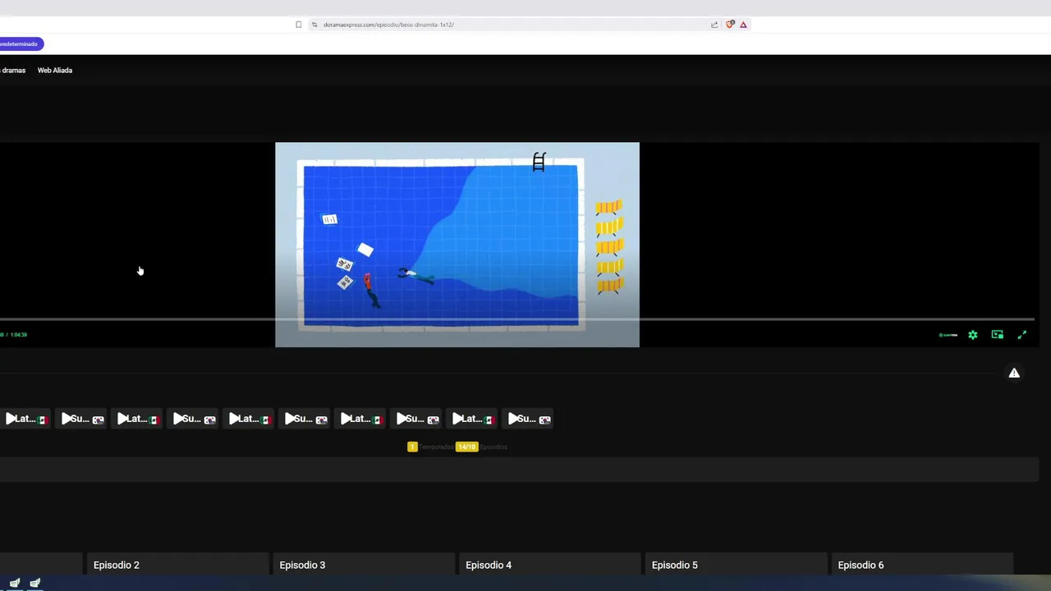The image size is (1051, 591).
Task: Click the share page icon in address bar
Action: pyautogui.click(x=714, y=25)
